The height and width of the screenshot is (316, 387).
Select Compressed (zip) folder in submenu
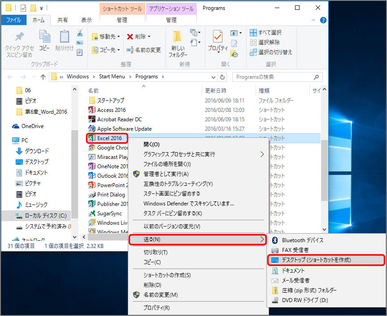tap(326, 290)
